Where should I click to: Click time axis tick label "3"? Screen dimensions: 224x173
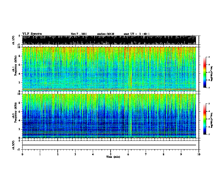[x=75, y=154]
